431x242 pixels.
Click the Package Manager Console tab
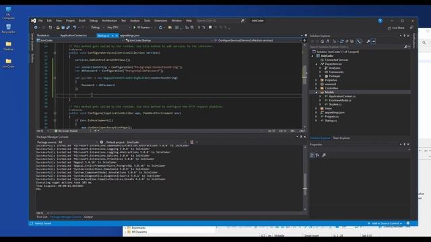click(65, 217)
